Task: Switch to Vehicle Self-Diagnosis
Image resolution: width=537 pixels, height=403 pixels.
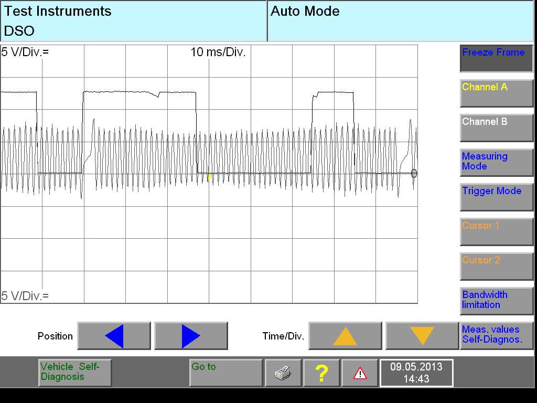Action: (x=75, y=373)
